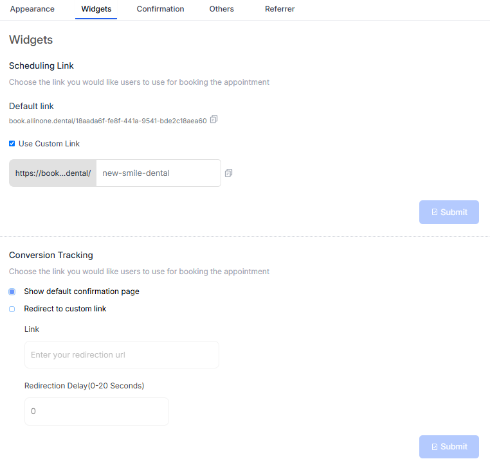Image resolution: width=490 pixels, height=468 pixels.
Task: Select the Redirect to custom link radio
Action: [x=12, y=309]
